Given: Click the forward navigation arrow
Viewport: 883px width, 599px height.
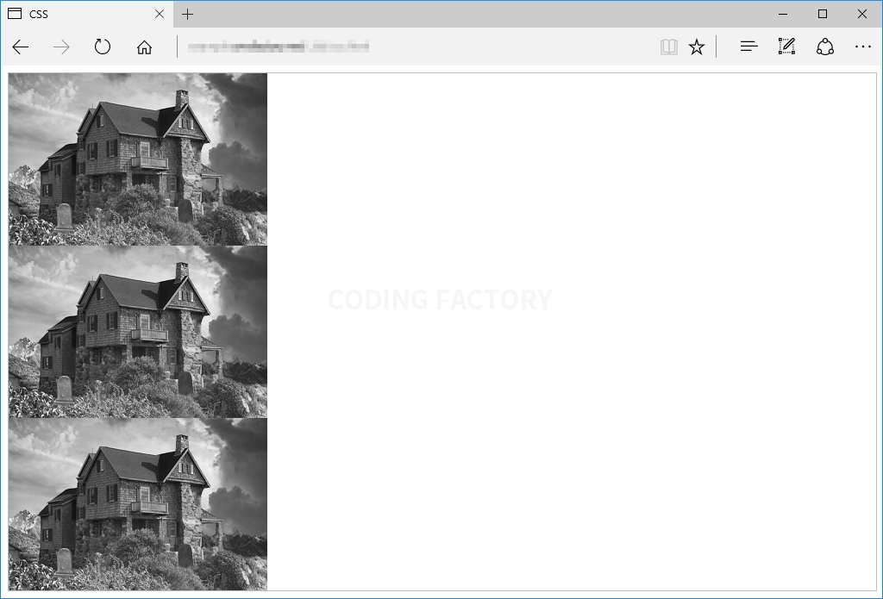Looking at the screenshot, I should (x=61, y=47).
